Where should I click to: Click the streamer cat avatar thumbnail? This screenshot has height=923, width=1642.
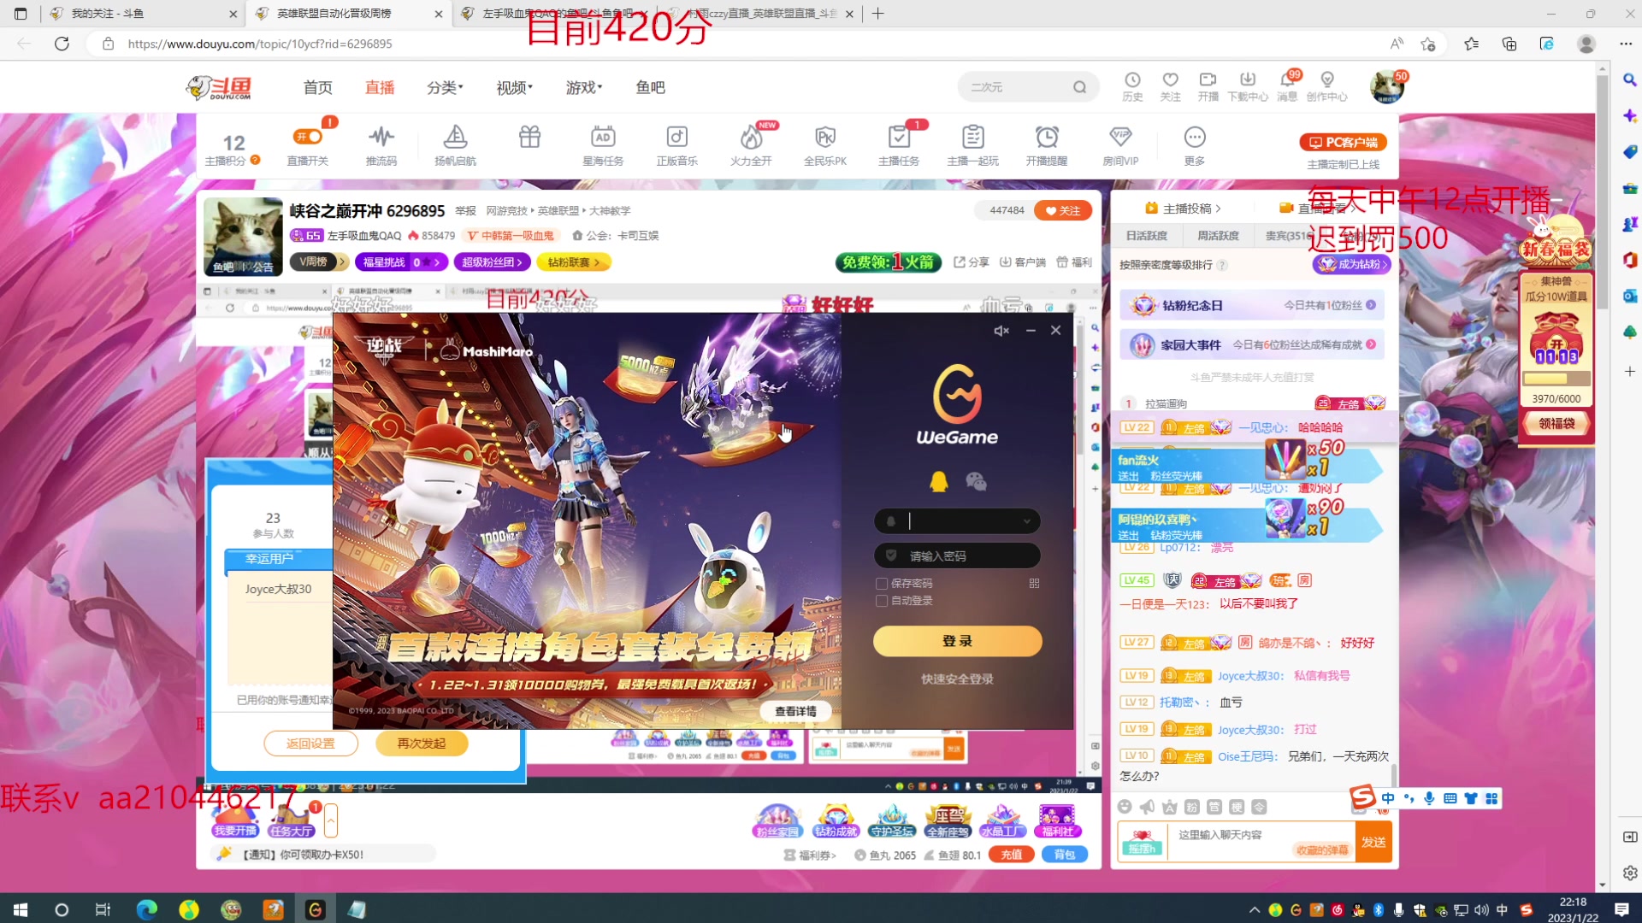coord(243,237)
